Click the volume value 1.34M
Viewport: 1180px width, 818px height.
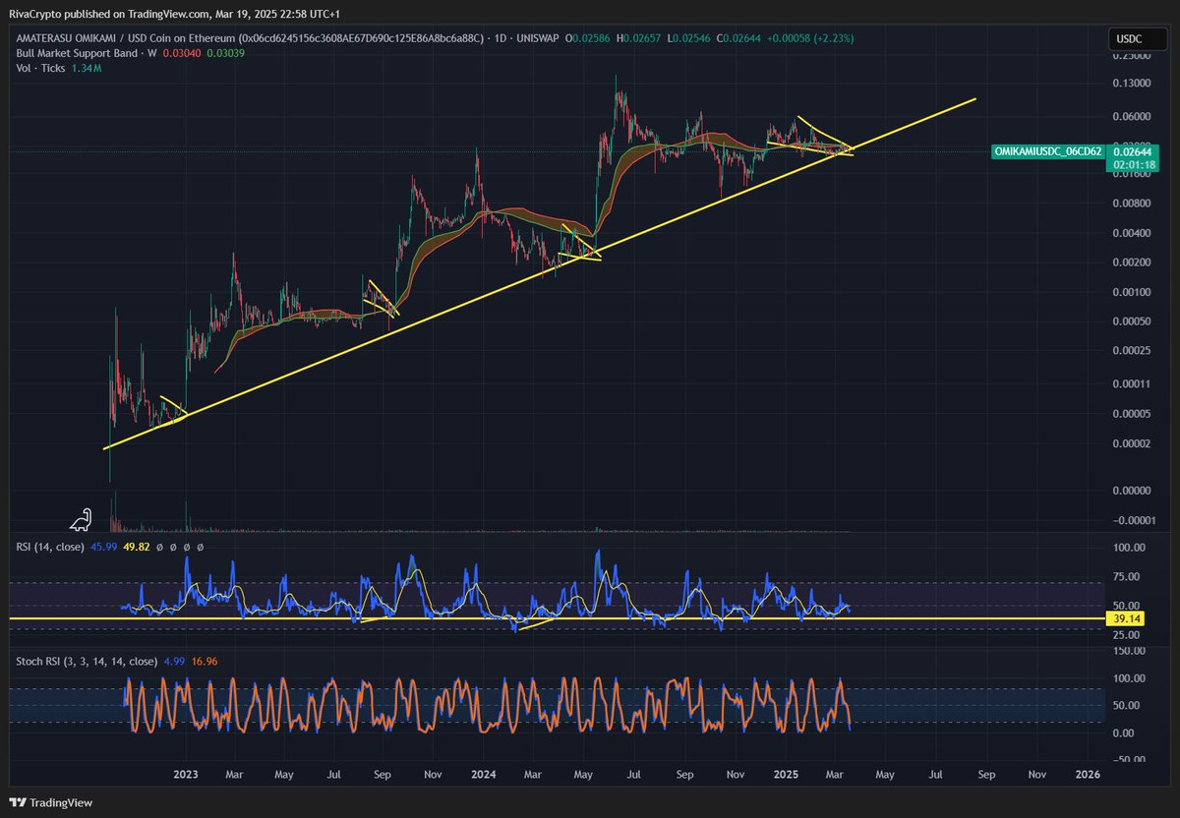point(87,67)
